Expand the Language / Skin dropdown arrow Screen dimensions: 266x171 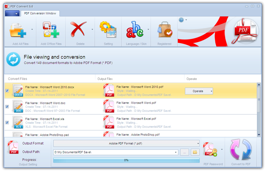[x=148, y=29]
